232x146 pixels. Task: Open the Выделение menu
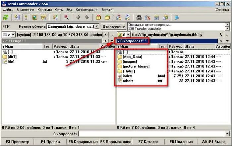(25, 10)
